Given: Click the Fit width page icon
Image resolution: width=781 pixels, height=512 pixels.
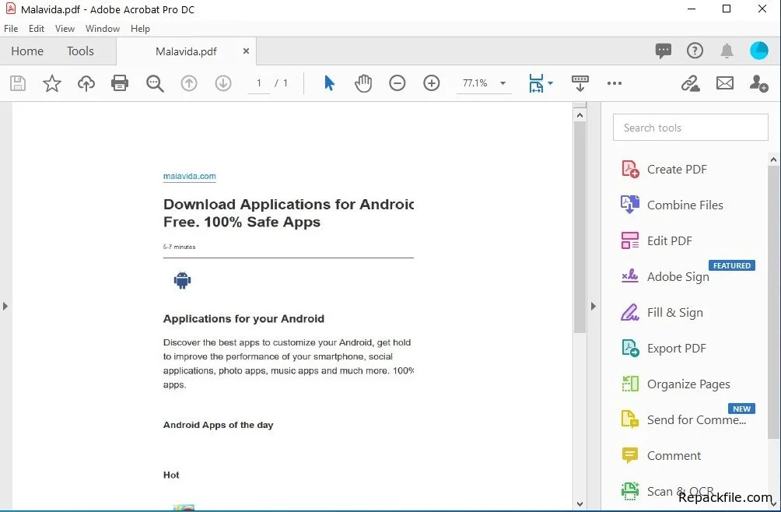Looking at the screenshot, I should pyautogui.click(x=536, y=83).
